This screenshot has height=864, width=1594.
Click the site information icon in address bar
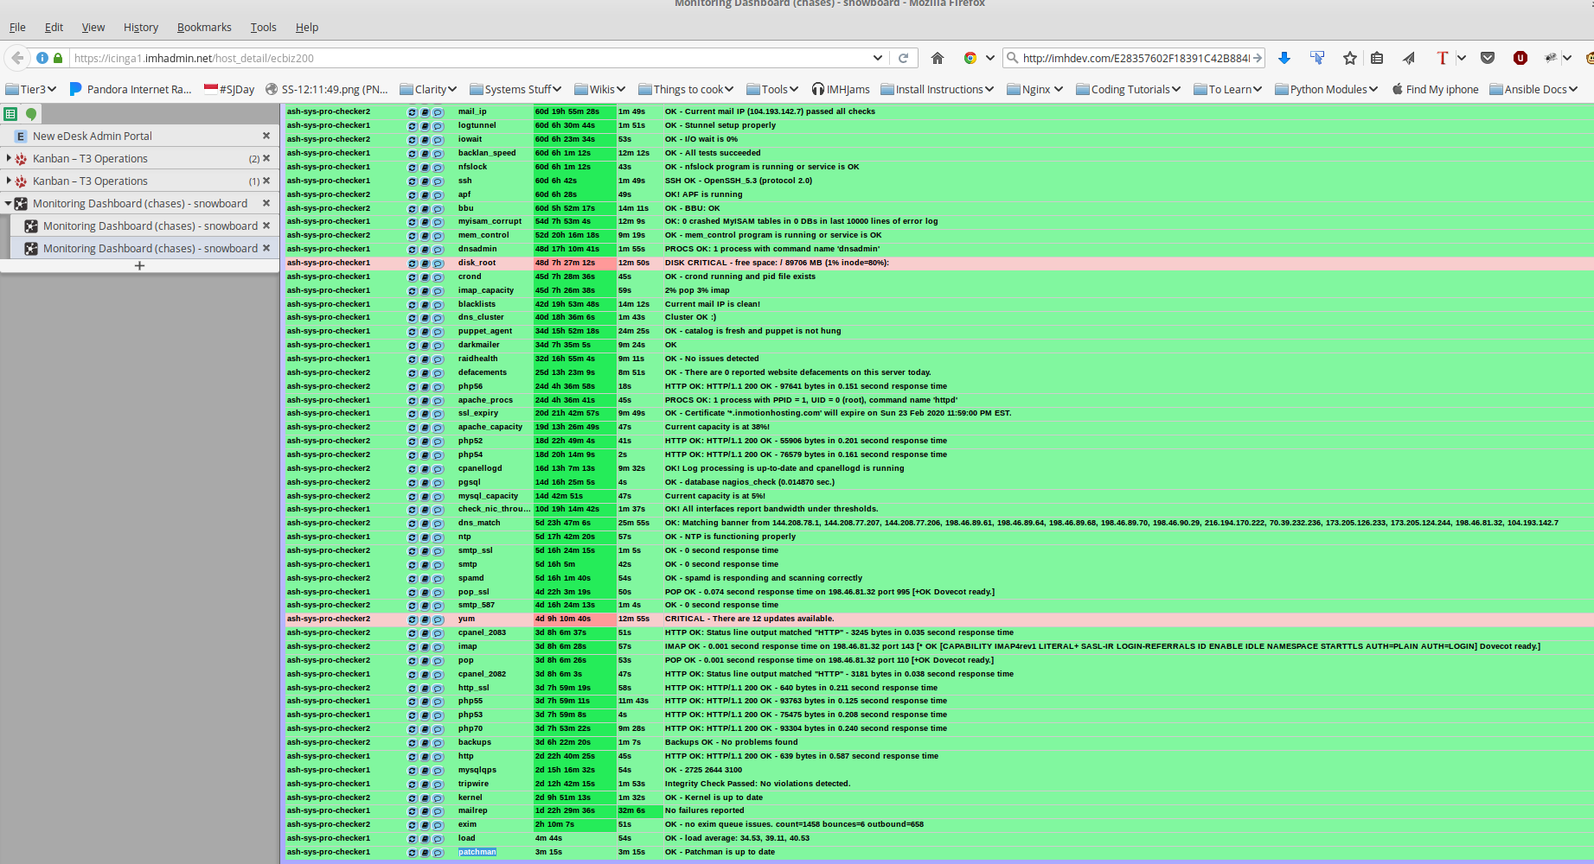coord(42,58)
